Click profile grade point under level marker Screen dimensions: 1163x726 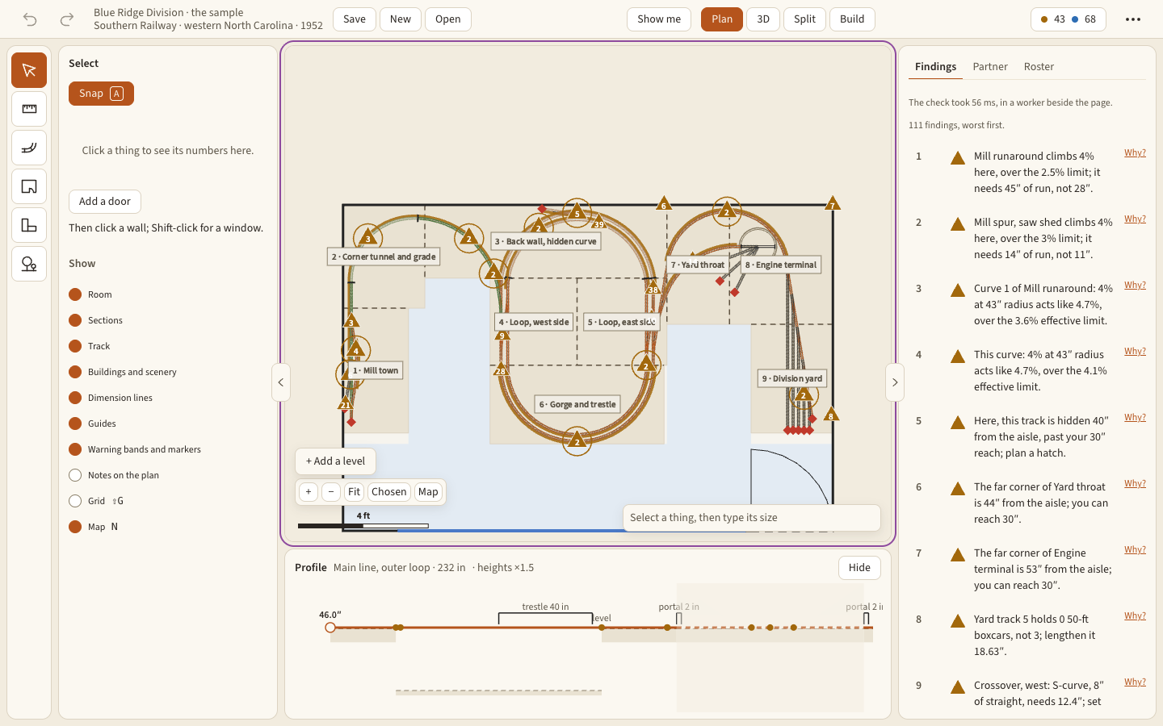(x=602, y=628)
